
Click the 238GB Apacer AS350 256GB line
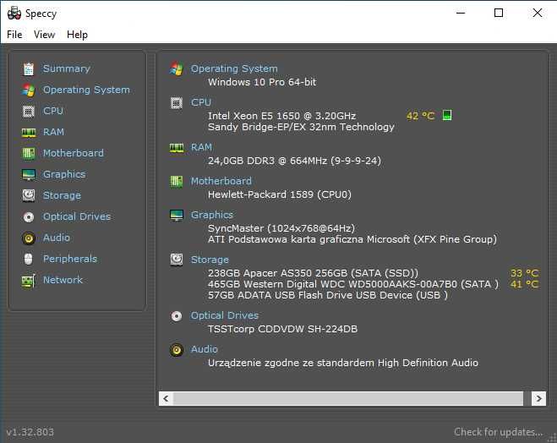coord(313,273)
